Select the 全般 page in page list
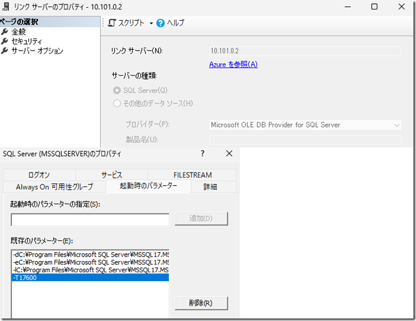The image size is (416, 321). [19, 32]
